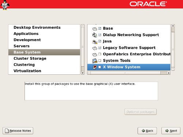
Task: Click the package list horizontal scroll-right arrow
Action: pos(169,73)
